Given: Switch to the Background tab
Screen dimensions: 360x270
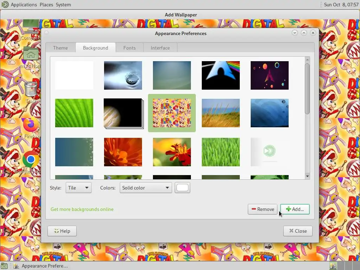Looking at the screenshot, I should (96, 48).
